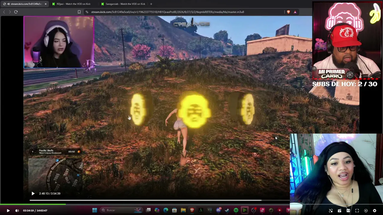Open File Explorer from the taskbar
The width and height of the screenshot is (383, 215).
[x=183, y=210]
